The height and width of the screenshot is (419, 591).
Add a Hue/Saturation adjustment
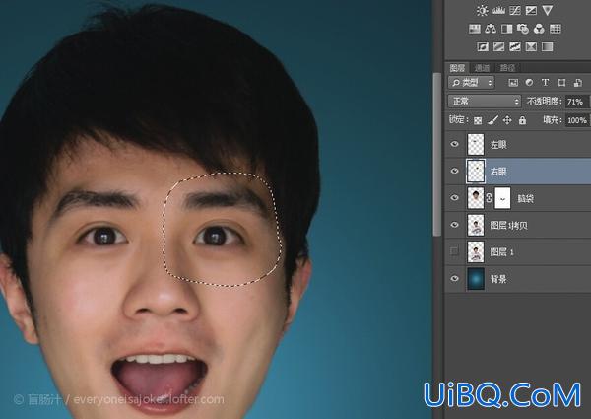tap(474, 29)
